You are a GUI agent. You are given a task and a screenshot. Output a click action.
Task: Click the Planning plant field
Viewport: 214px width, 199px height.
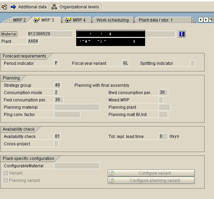tap(165, 107)
